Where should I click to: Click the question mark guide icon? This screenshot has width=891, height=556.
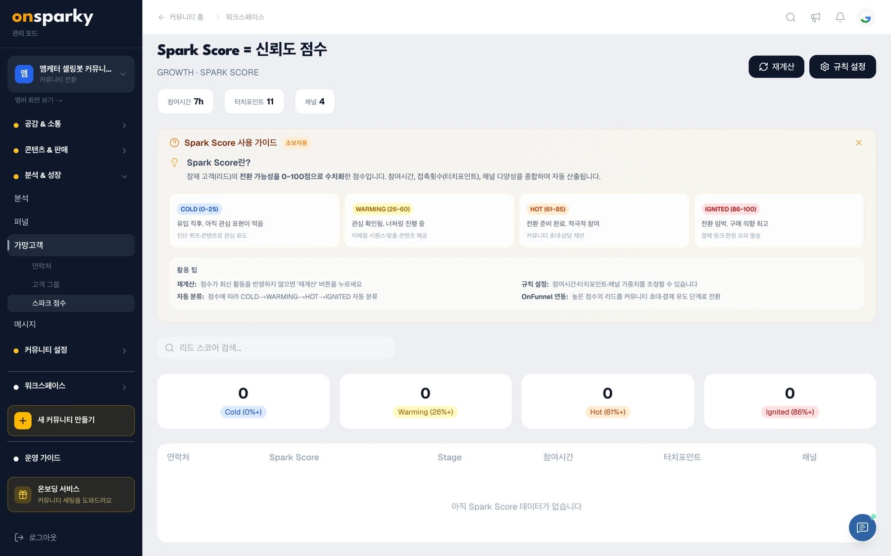pos(174,143)
